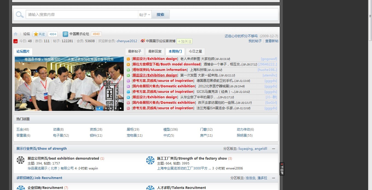Click the search magnifier icon
Viewport: 372px width, 190px height.
pyautogui.click(x=20, y=15)
